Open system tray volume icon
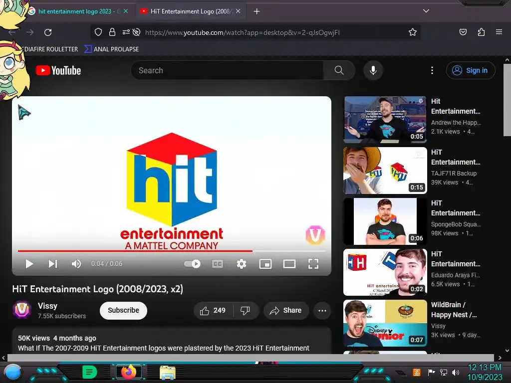 tap(456, 372)
